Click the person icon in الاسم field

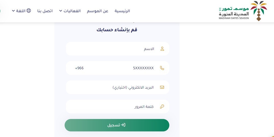162,49
